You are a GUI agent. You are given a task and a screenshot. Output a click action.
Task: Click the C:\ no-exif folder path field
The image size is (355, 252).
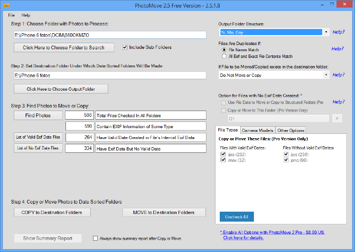tap(278, 119)
